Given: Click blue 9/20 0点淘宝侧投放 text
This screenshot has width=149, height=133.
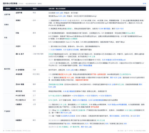Looking at the screenshot, I should coord(96,100).
